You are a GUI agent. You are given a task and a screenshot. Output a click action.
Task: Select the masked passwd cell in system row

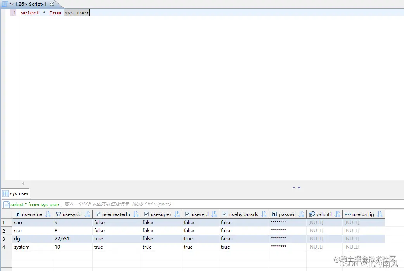(288, 247)
